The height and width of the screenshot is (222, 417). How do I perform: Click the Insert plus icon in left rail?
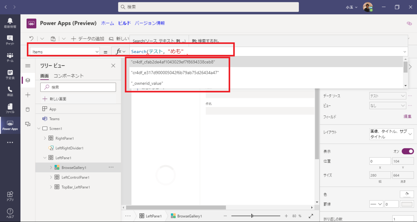[x=28, y=95]
